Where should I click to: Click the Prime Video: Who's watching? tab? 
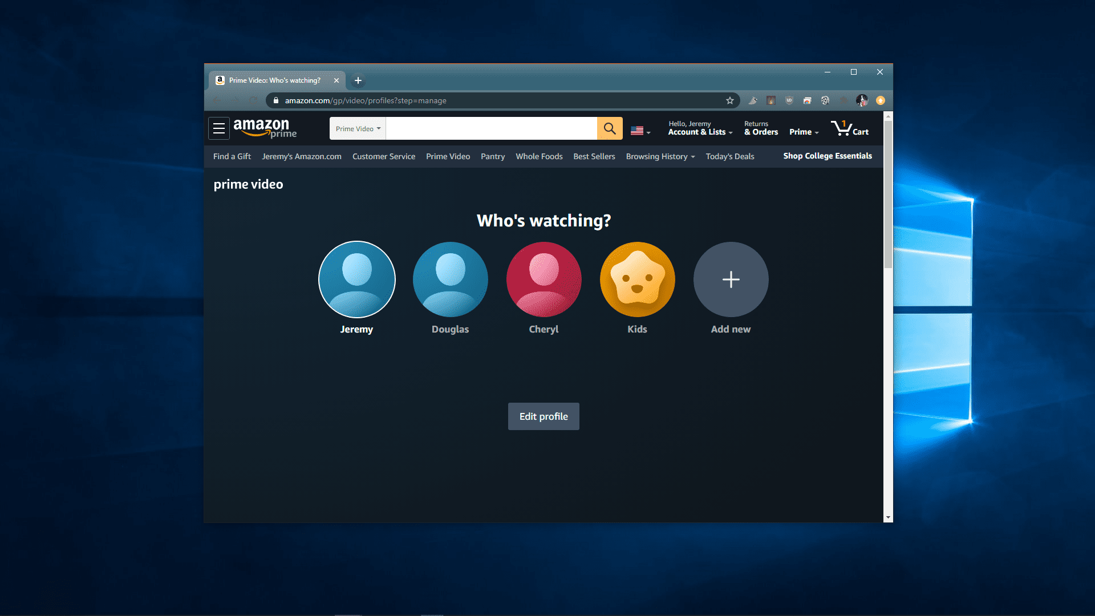[277, 80]
